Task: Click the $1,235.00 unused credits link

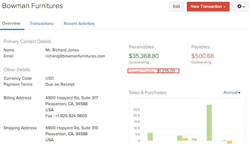Action: click(x=166, y=71)
